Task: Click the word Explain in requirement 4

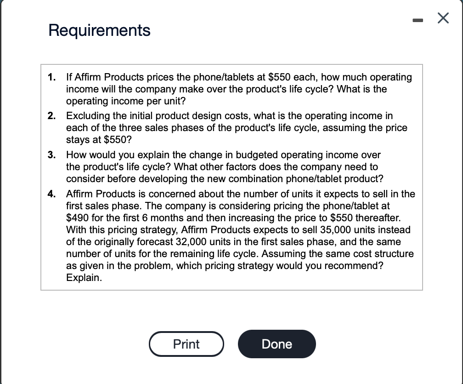Action: click(83, 277)
